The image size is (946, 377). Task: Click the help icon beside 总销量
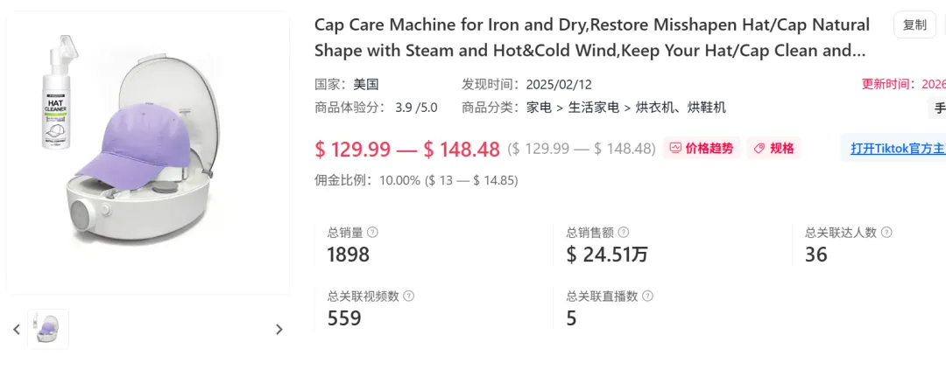pos(372,232)
